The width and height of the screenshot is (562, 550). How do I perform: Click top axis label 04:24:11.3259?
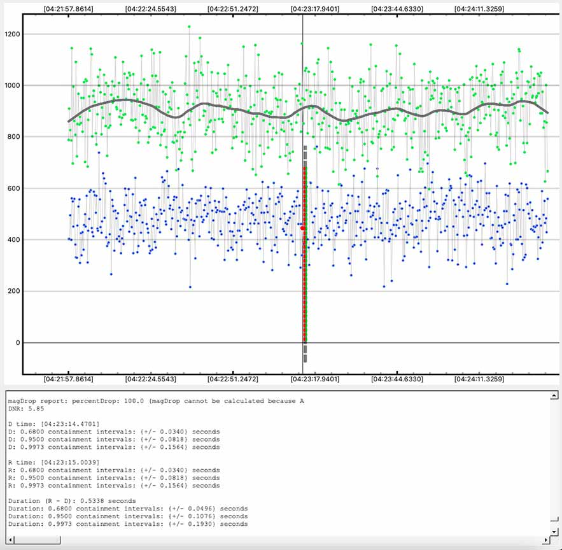479,9
